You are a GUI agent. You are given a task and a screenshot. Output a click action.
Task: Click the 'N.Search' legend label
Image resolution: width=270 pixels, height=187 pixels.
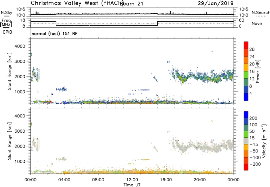pyautogui.click(x=261, y=12)
